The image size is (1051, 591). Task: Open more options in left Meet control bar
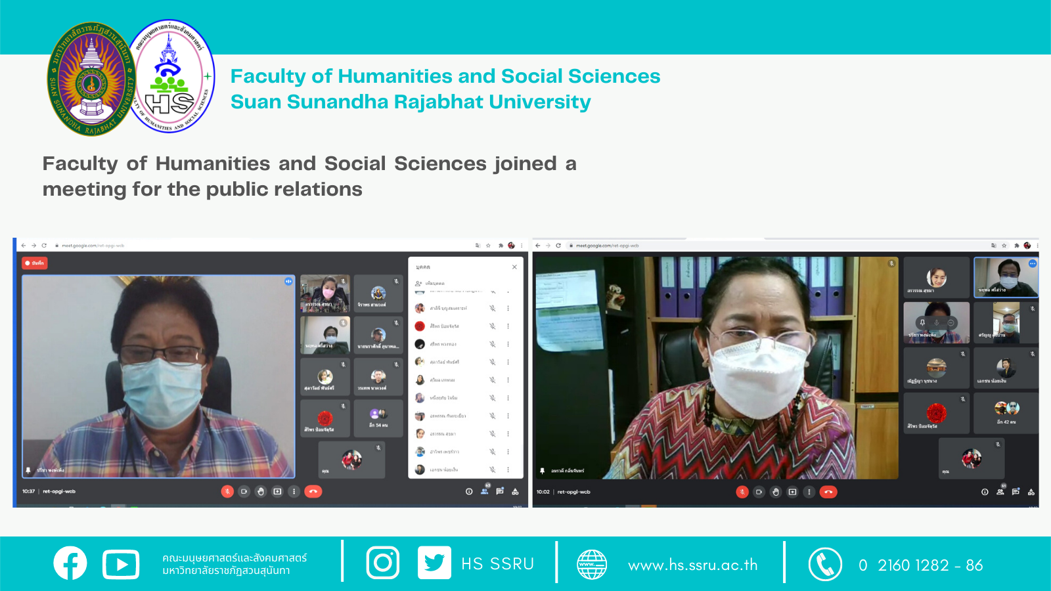click(294, 491)
